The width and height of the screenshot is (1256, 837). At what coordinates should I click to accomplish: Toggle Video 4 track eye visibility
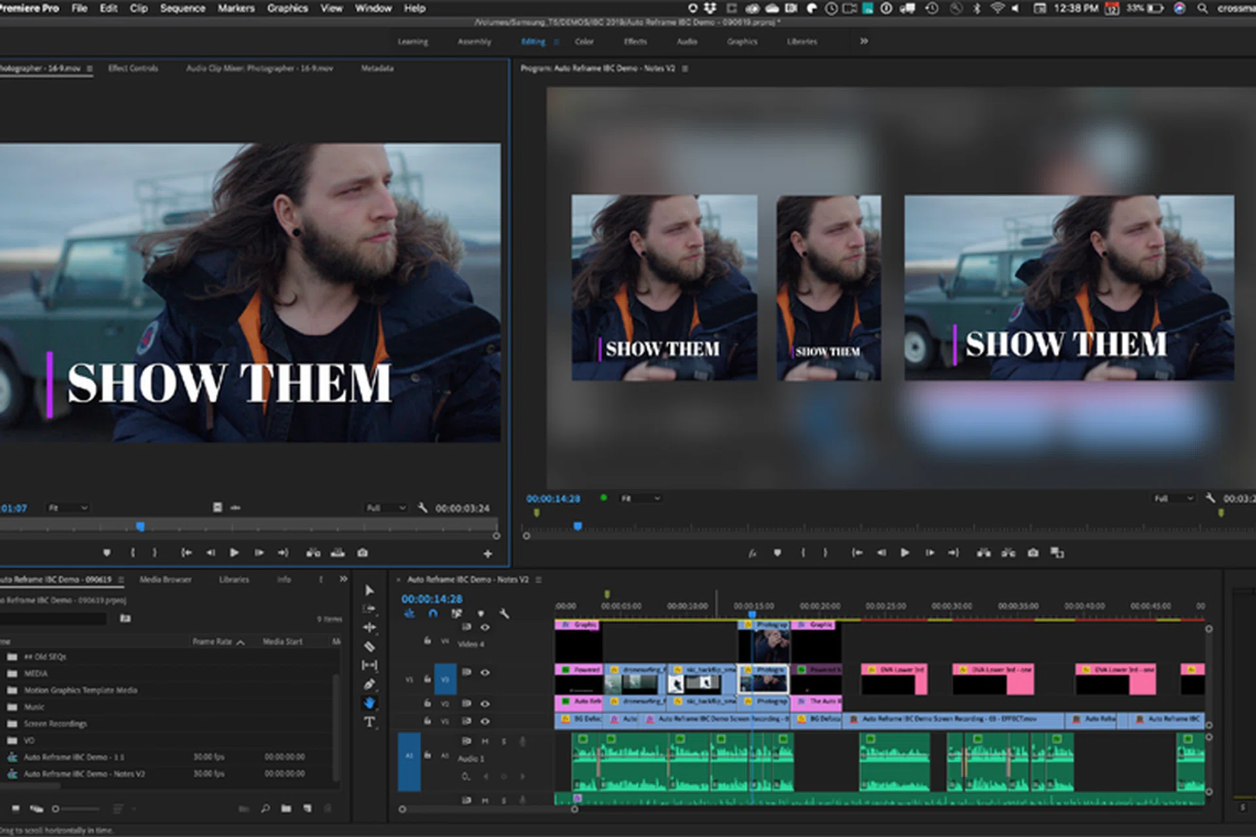tap(485, 627)
